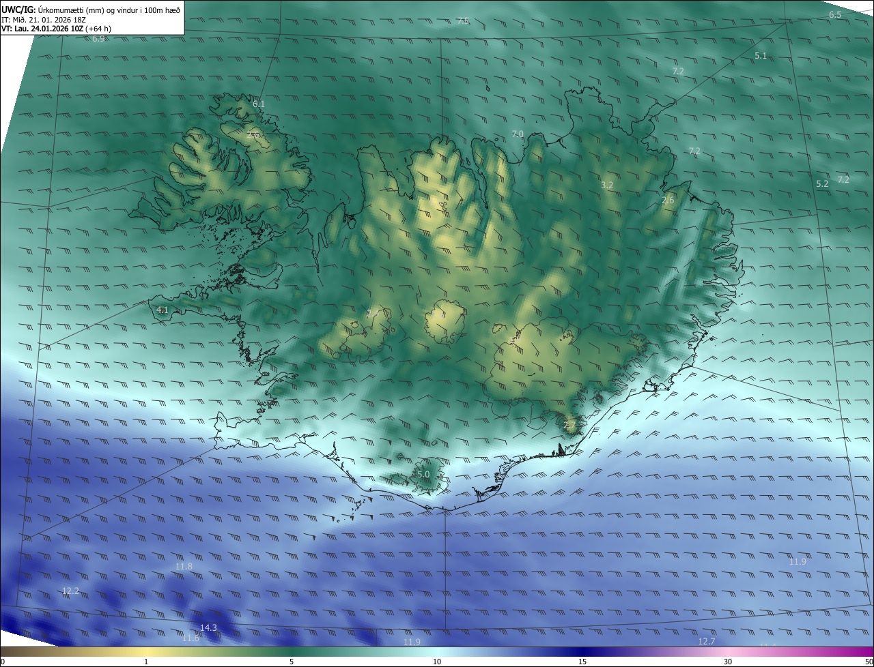This screenshot has width=874, height=667.
Task: Click the 6.9 value label
Action: coord(98,39)
